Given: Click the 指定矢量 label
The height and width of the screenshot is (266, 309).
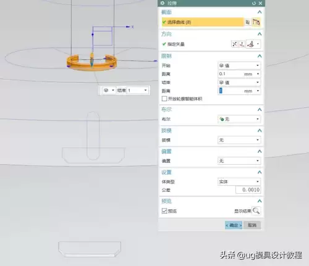Looking at the screenshot, I should 176,44.
